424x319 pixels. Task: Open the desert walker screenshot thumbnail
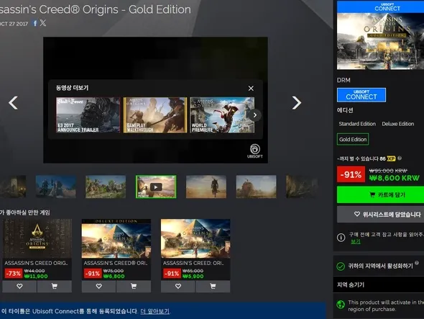[206, 187]
